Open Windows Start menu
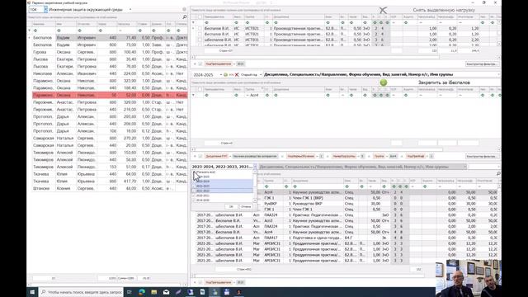 32,292
